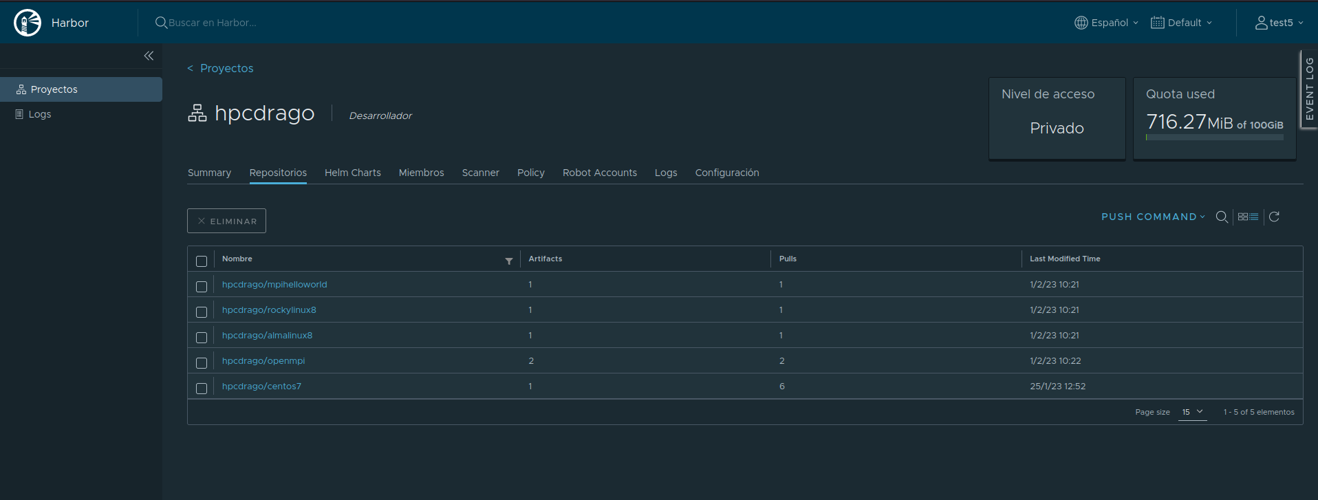Click the ELIMINAR button
Screen dimensions: 1318x500
tap(226, 221)
